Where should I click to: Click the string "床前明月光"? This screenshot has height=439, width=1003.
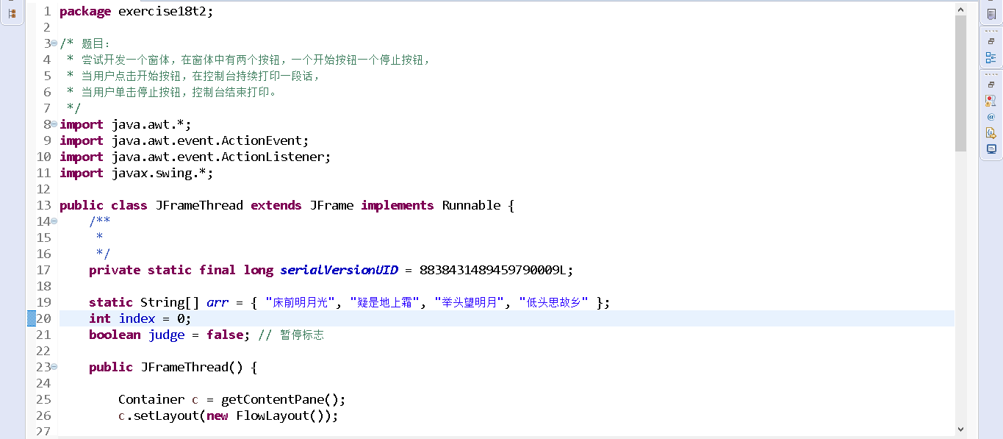301,302
